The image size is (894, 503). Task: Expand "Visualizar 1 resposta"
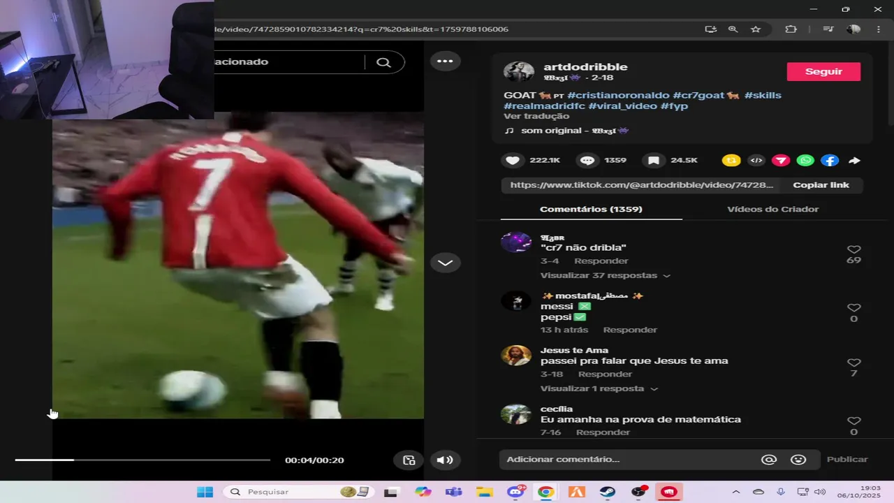pos(599,388)
